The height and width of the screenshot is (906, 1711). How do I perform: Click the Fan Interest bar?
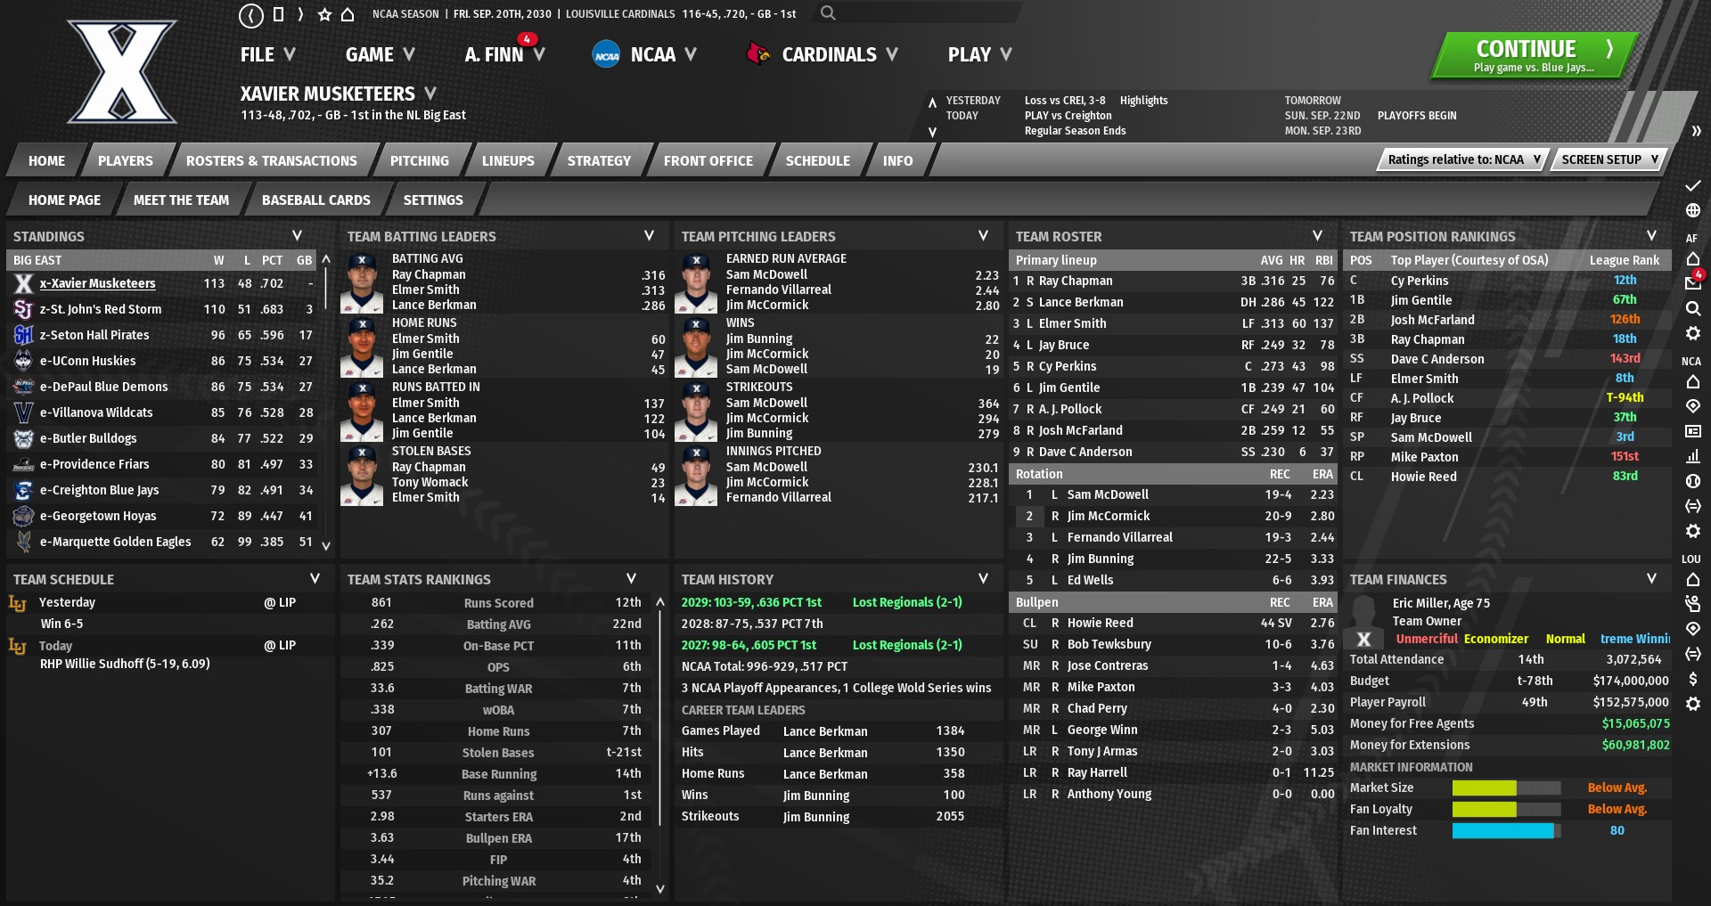1506,830
